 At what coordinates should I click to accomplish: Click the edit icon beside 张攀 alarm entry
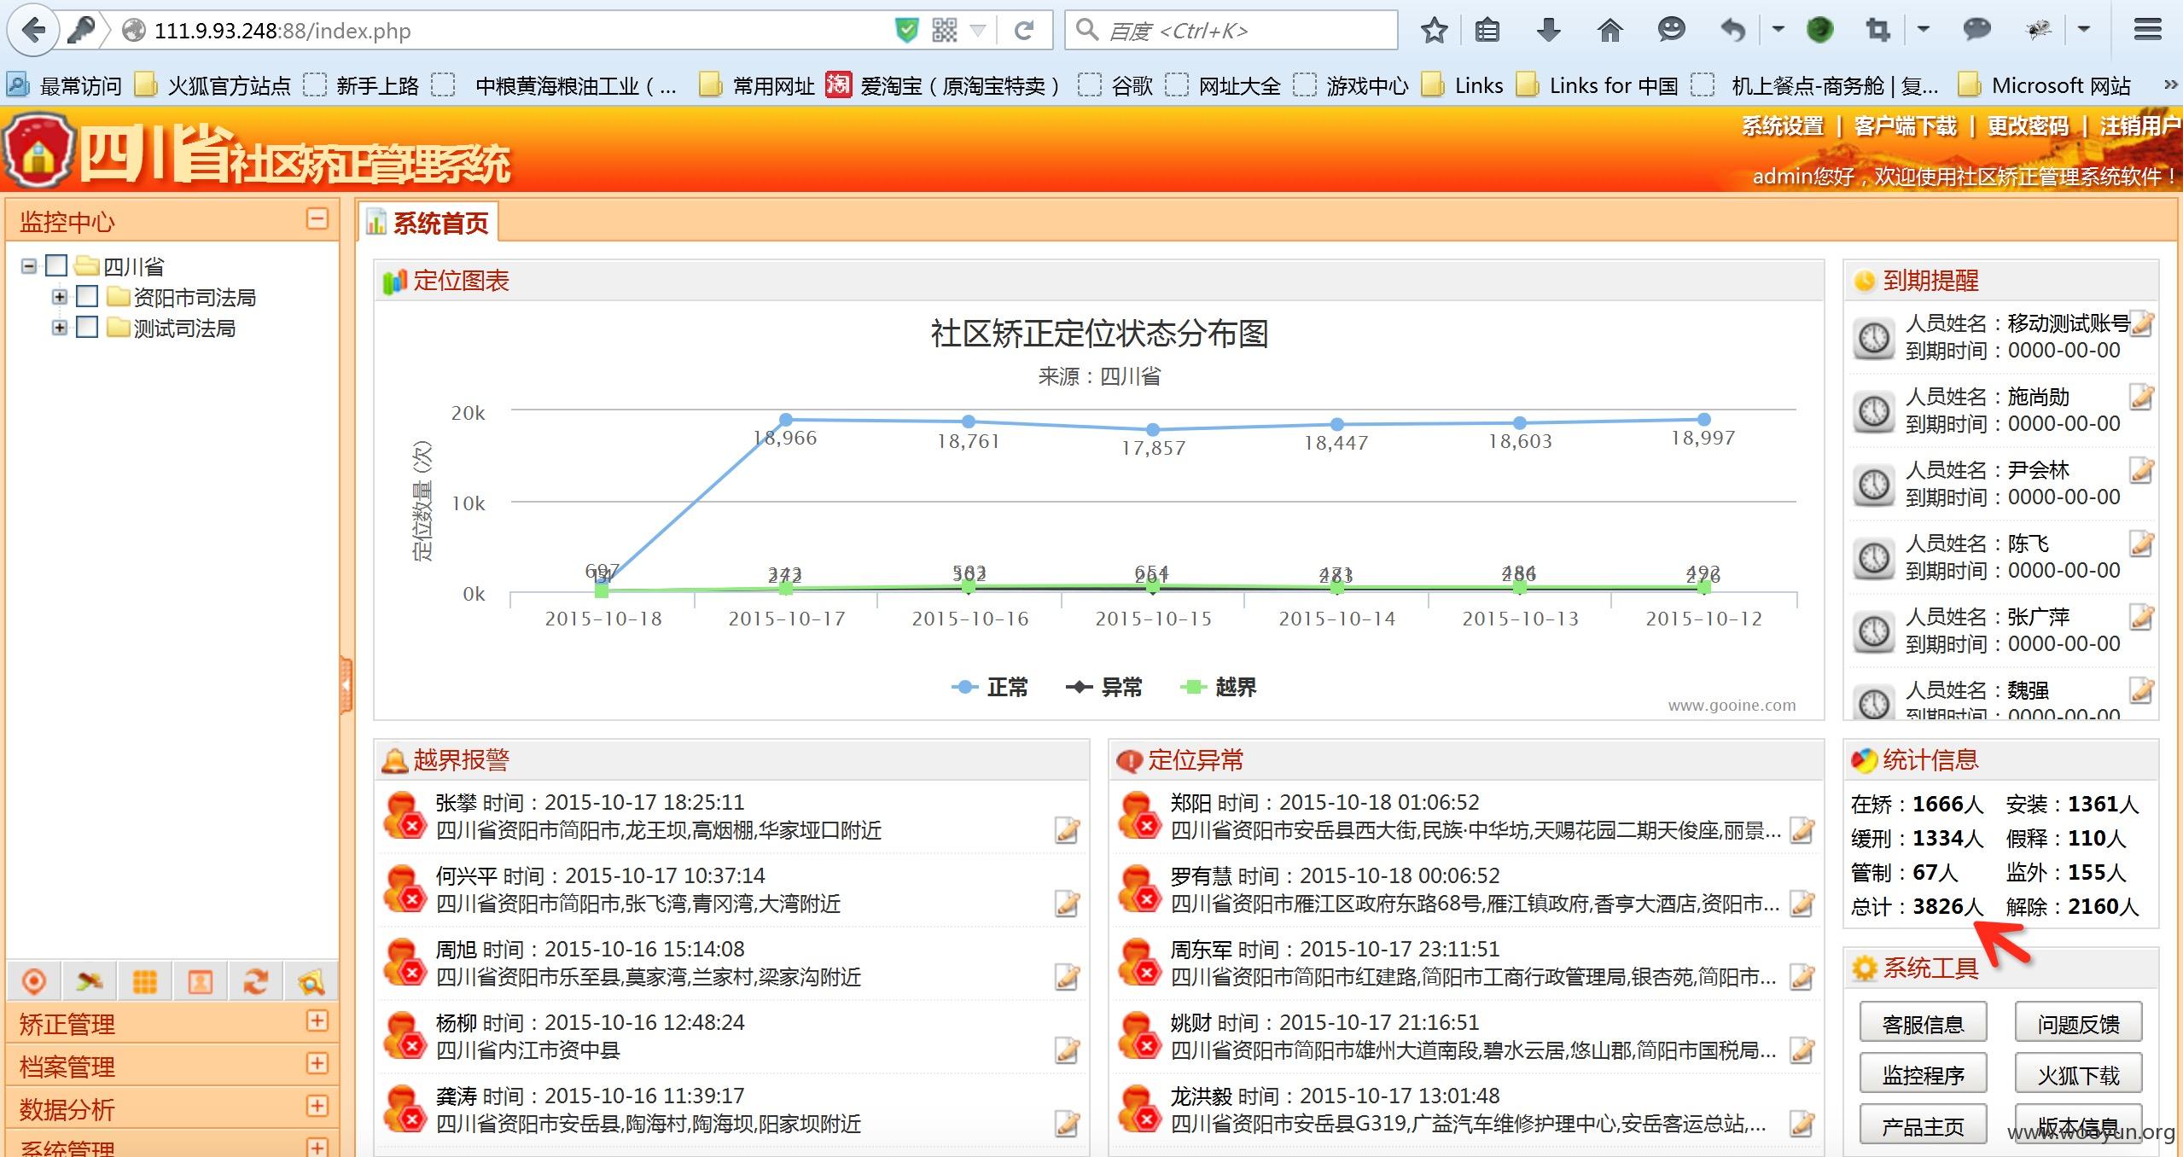pos(1068,829)
